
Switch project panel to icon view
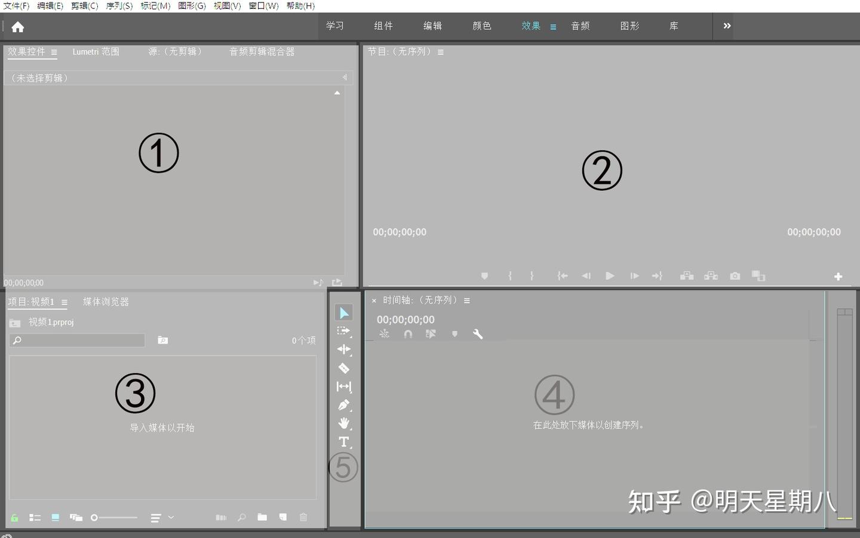(55, 518)
